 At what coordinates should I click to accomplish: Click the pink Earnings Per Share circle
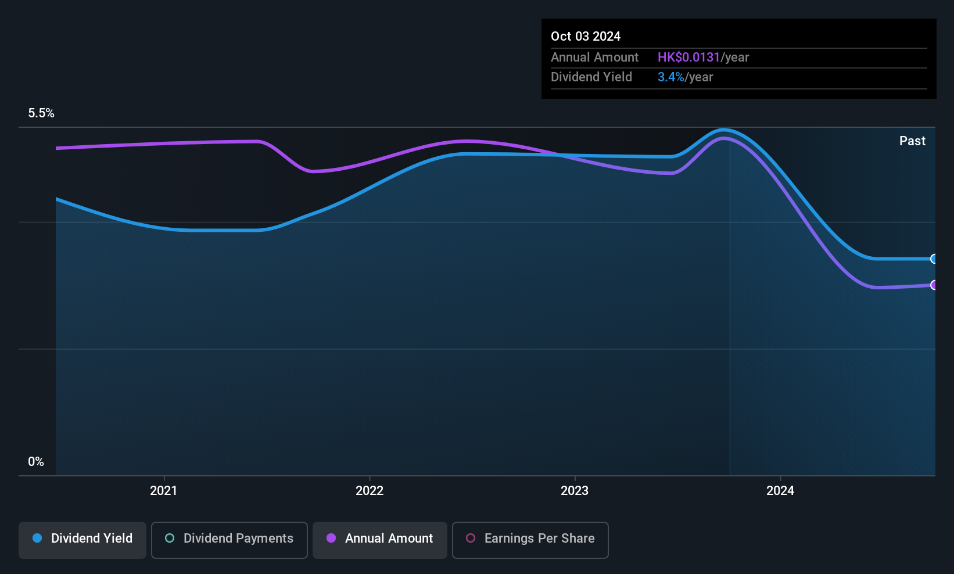[471, 538]
